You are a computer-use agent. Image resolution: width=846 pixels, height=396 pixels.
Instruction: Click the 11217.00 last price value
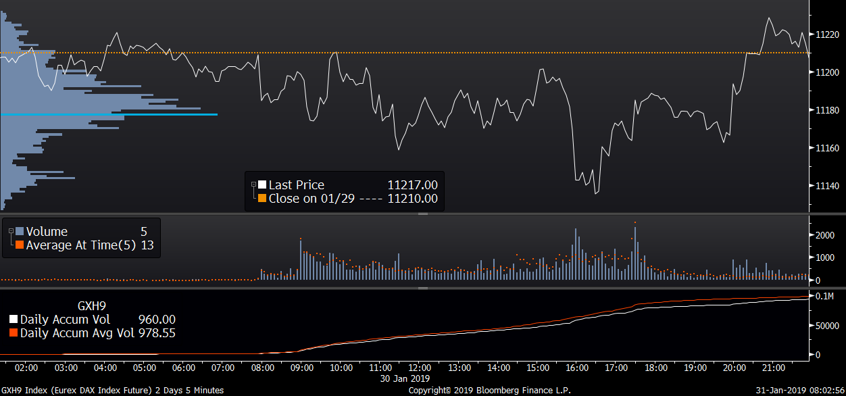point(412,184)
